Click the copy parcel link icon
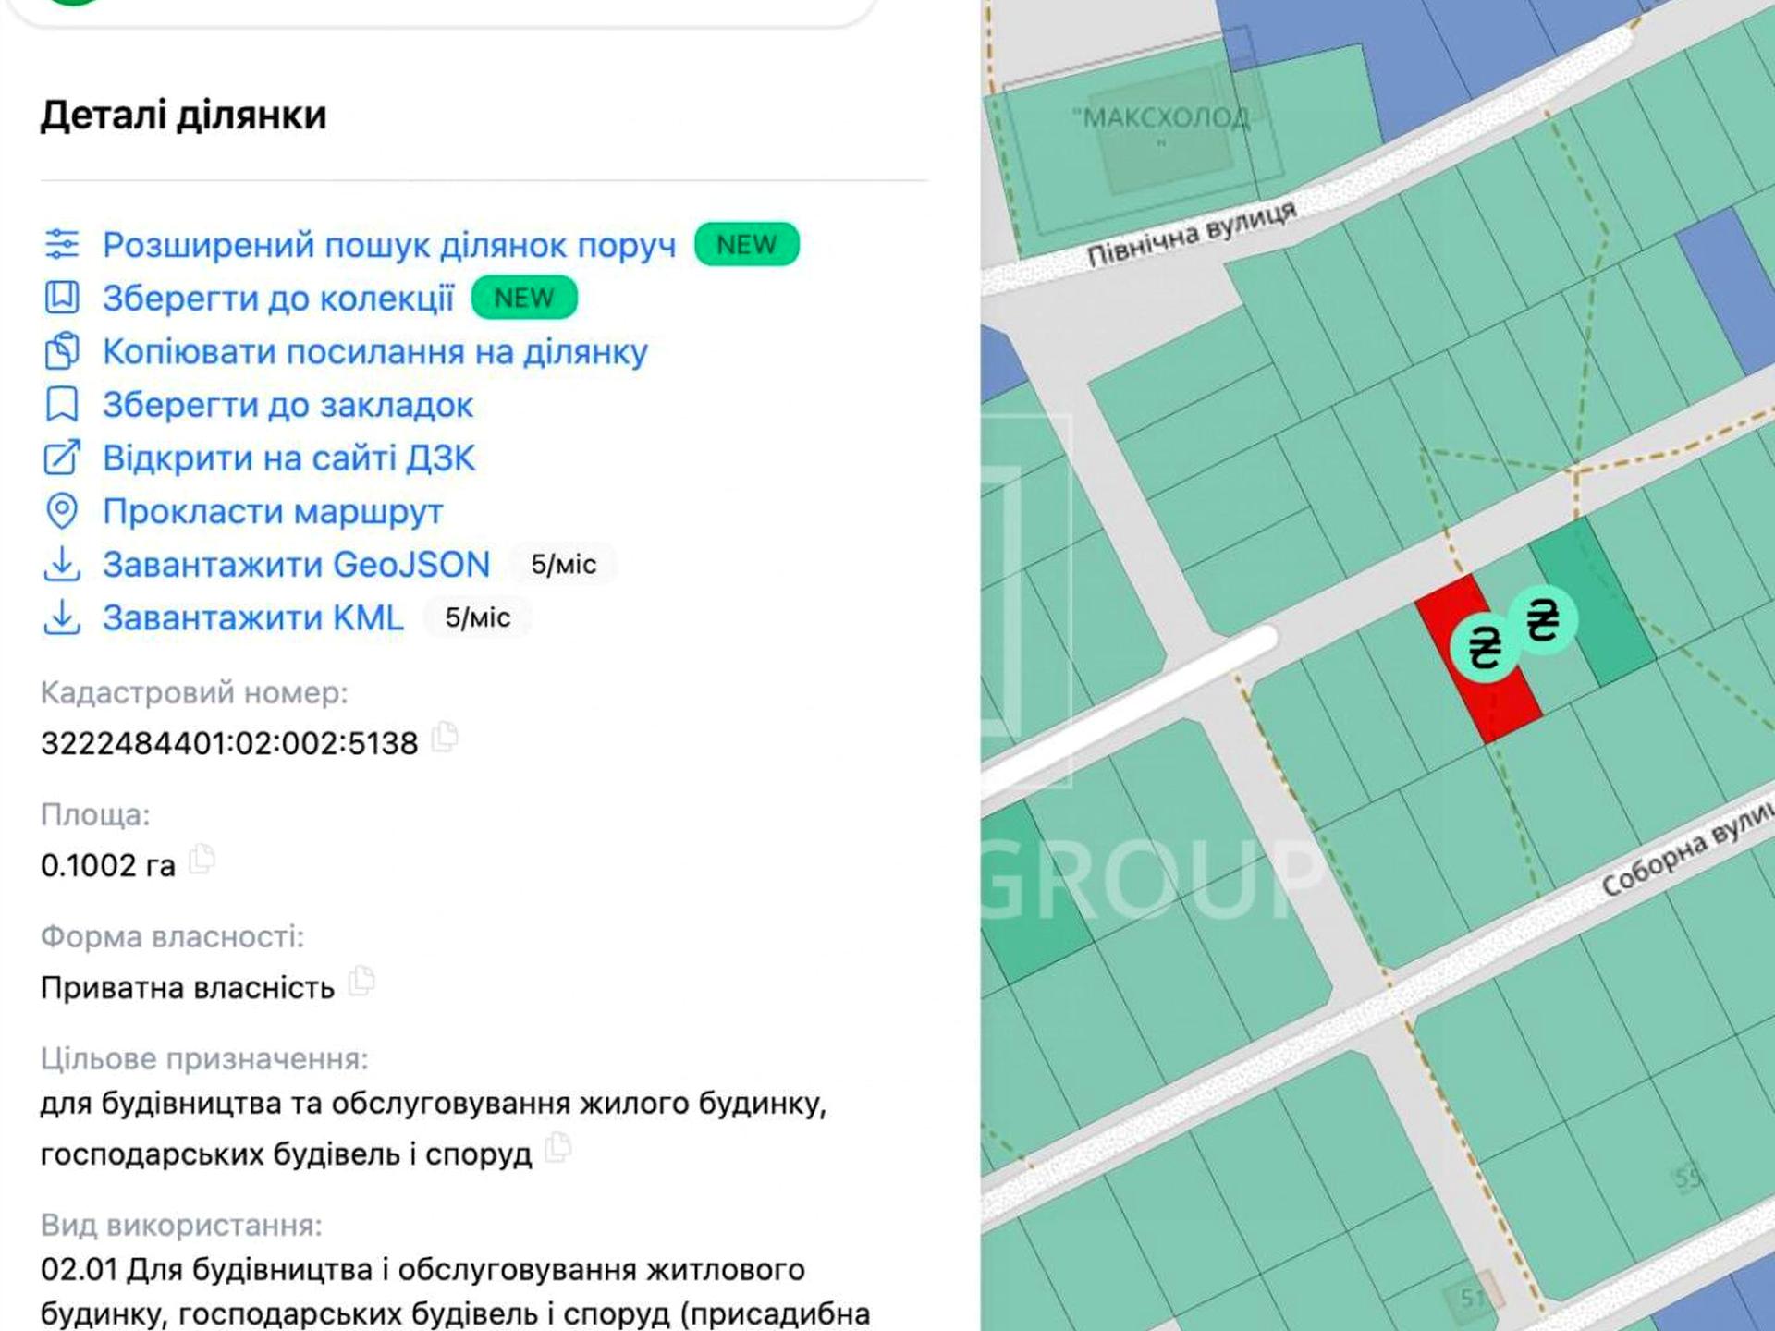Image resolution: width=1775 pixels, height=1331 pixels. 62,351
